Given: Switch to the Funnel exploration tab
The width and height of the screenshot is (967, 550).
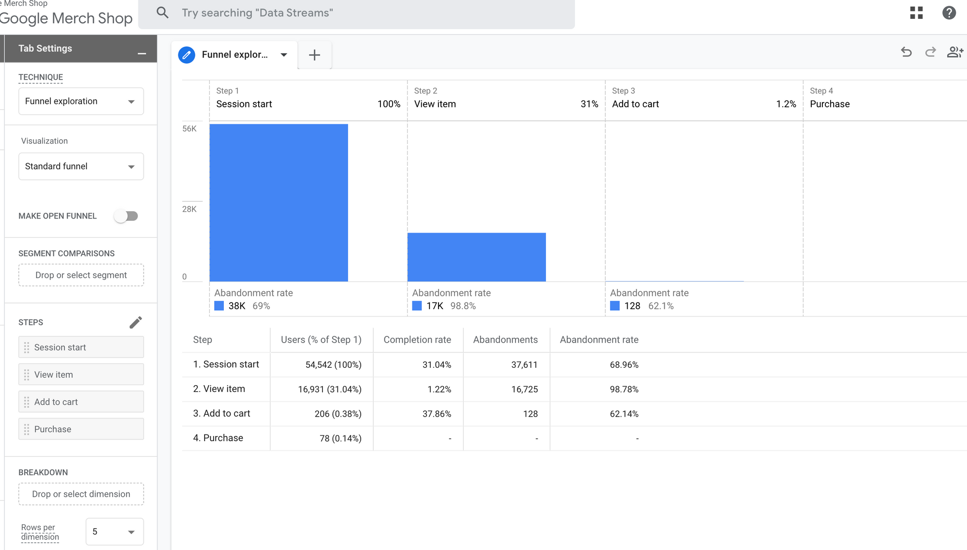Looking at the screenshot, I should pyautogui.click(x=235, y=55).
